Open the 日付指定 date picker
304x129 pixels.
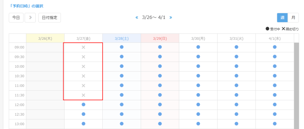(50, 17)
